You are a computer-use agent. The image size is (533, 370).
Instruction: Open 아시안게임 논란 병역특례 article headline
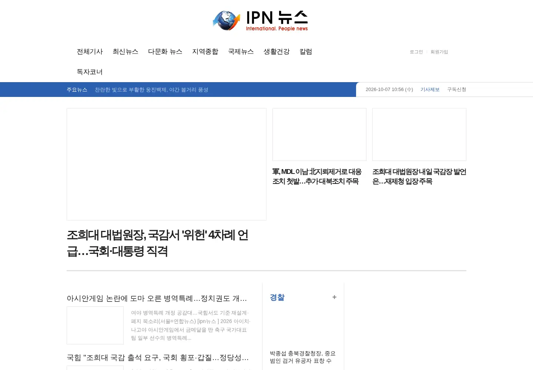coord(157,298)
